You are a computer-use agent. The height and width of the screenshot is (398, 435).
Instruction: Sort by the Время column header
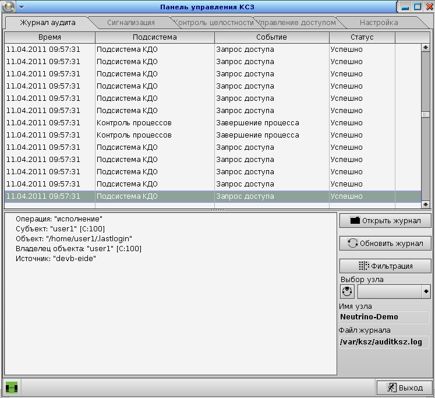(x=49, y=37)
